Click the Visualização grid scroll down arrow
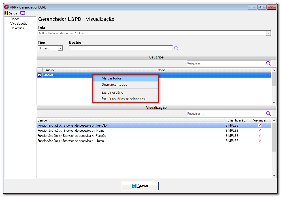281x197 pixels. (274, 176)
